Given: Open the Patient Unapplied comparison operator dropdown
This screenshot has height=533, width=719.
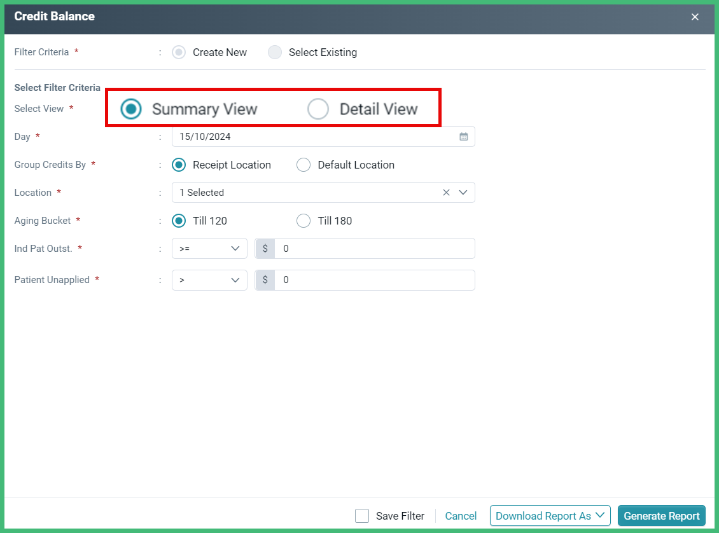Looking at the screenshot, I should point(209,280).
